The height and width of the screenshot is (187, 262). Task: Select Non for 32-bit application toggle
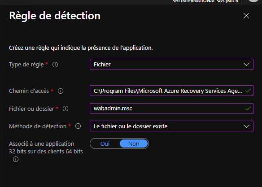pyautogui.click(x=134, y=144)
